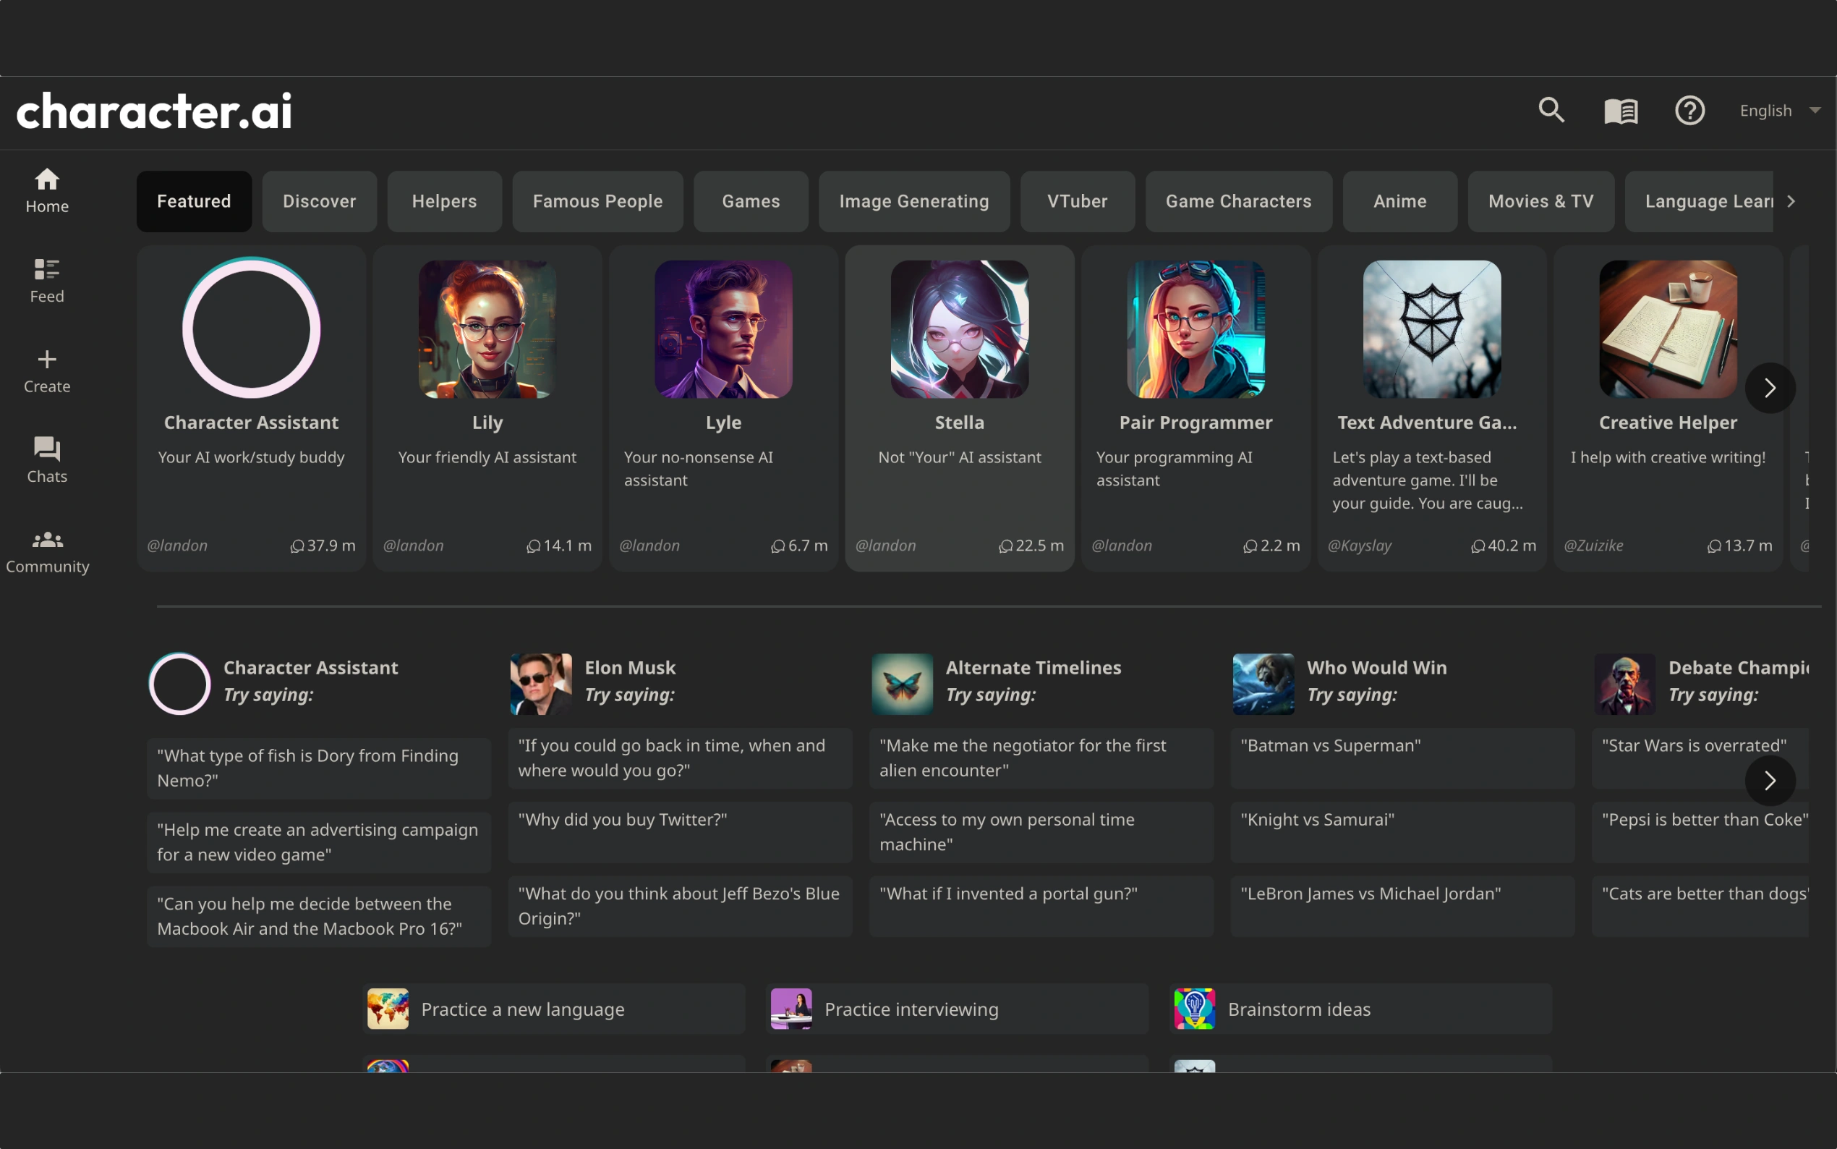Open the English language dropdown
This screenshot has height=1149, width=1837.
pos(1778,111)
